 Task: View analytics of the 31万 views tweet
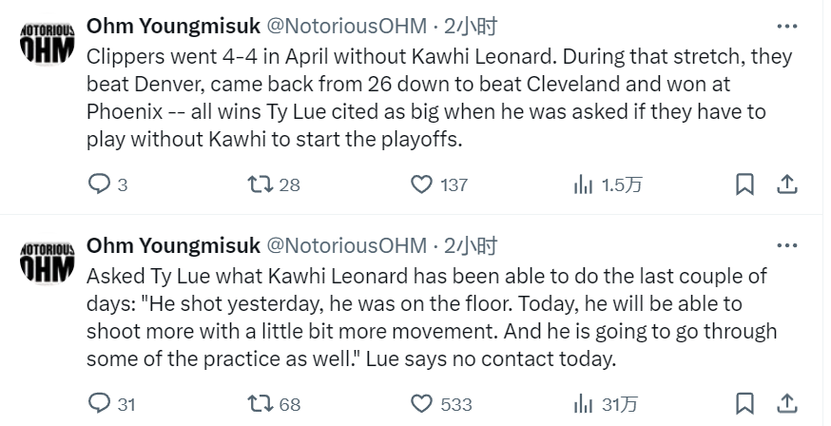(x=606, y=404)
